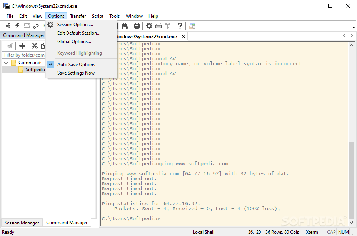
Task: Select the Commands tree item
Action: pyautogui.click(x=30, y=63)
